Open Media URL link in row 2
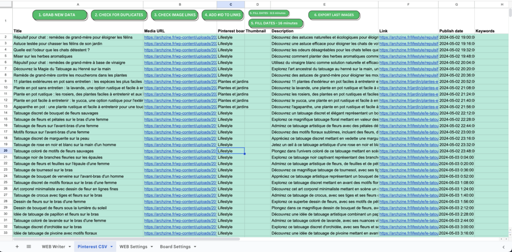The width and height of the screenshot is (512, 252). tap(180, 38)
